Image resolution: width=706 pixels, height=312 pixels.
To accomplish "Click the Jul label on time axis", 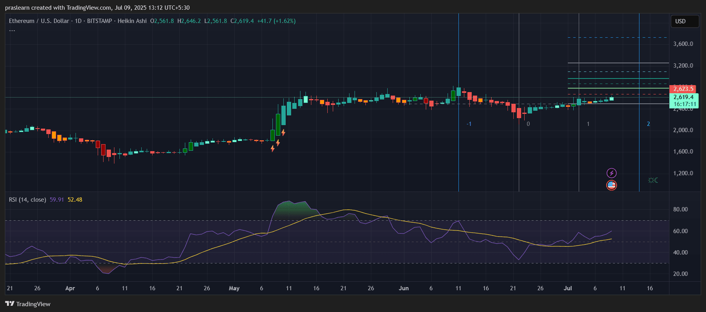I will tap(568, 288).
